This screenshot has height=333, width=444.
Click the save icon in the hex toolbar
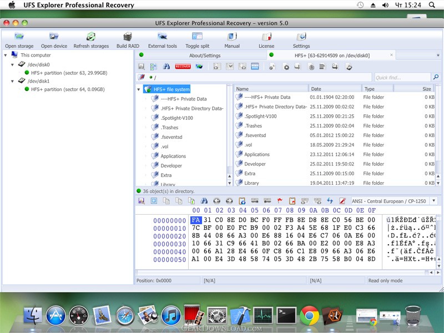(142, 201)
